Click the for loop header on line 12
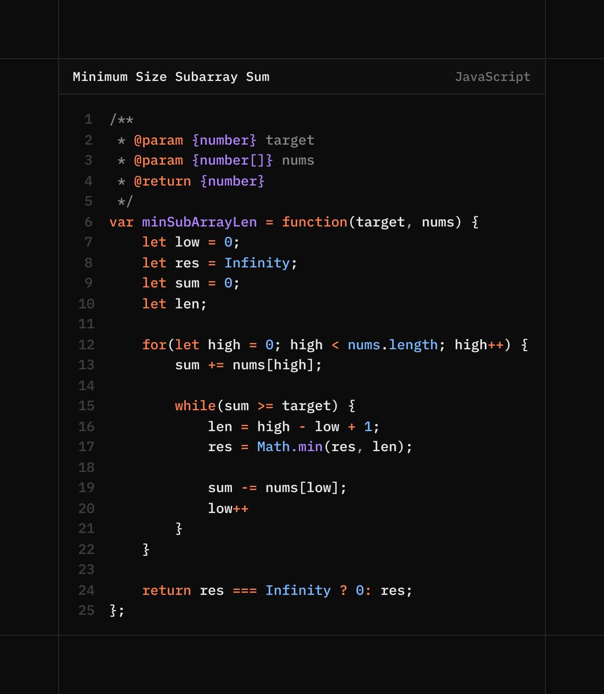 [335, 345]
